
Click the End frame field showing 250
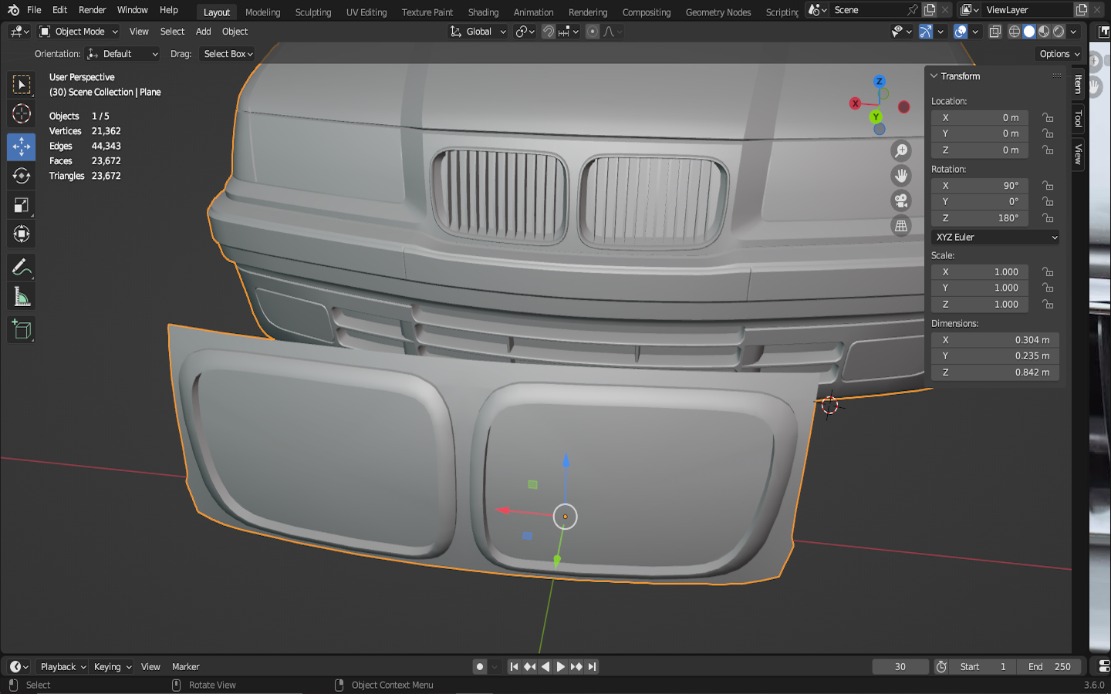(1049, 667)
